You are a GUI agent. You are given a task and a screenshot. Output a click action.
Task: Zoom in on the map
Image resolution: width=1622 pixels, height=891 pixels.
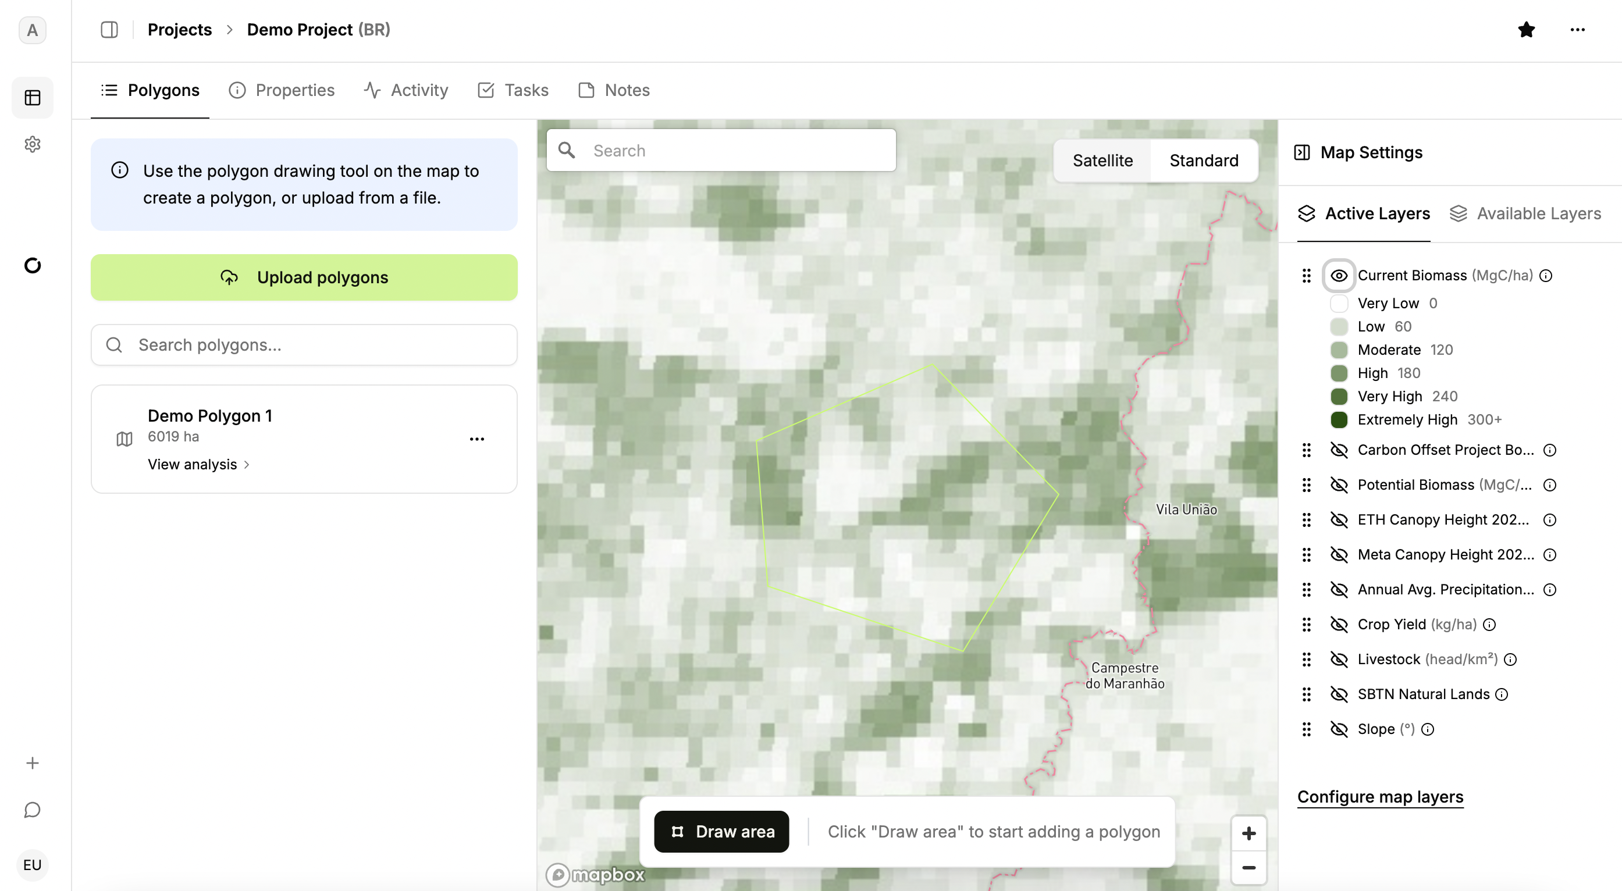point(1248,834)
